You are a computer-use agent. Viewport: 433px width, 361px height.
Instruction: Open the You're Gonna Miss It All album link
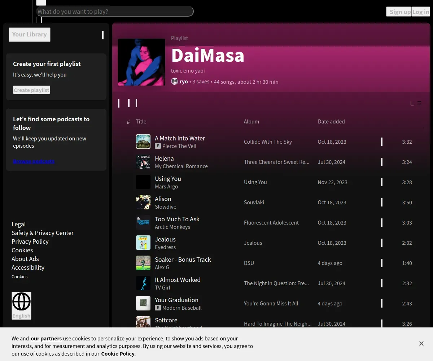[x=271, y=304]
